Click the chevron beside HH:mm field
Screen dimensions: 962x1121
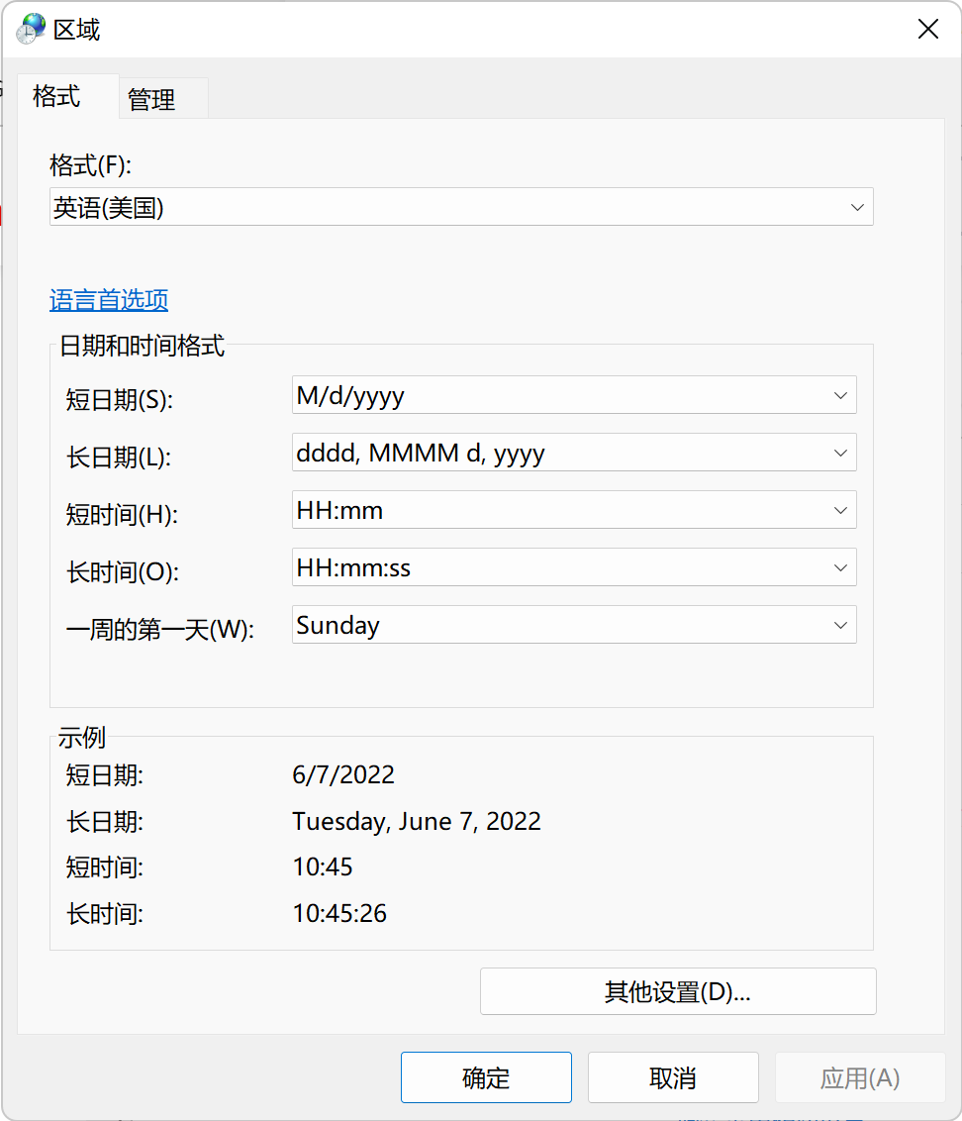[x=840, y=510]
